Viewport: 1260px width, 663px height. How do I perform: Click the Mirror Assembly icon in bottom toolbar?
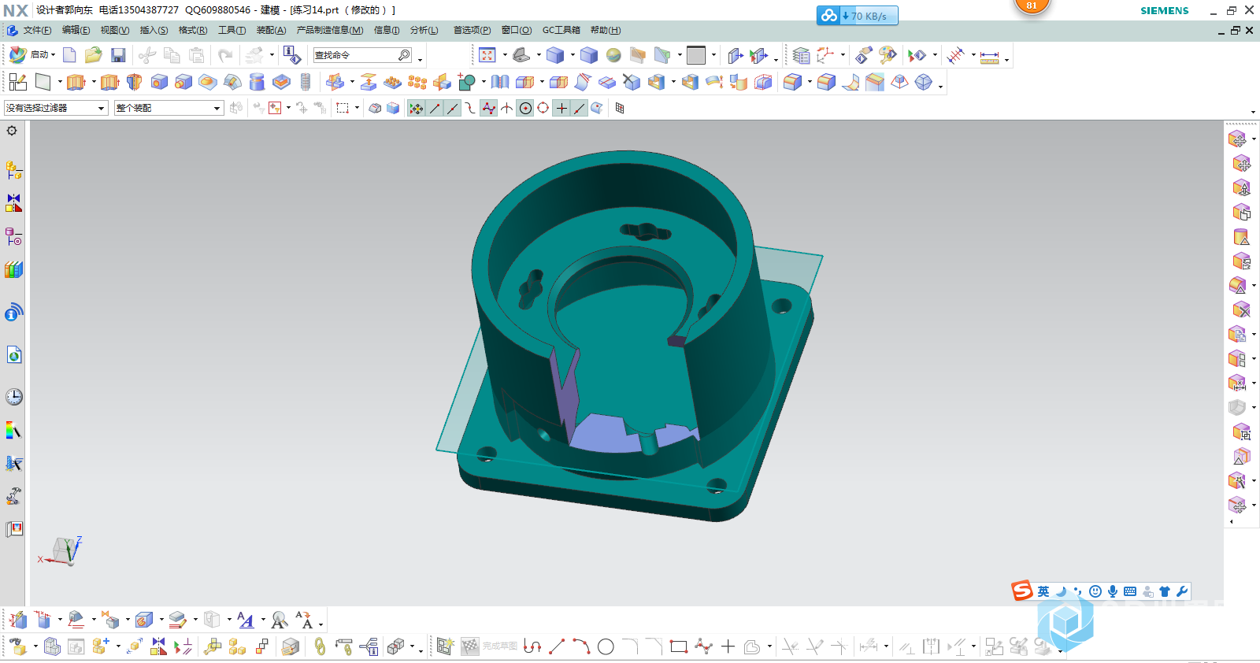tap(159, 646)
